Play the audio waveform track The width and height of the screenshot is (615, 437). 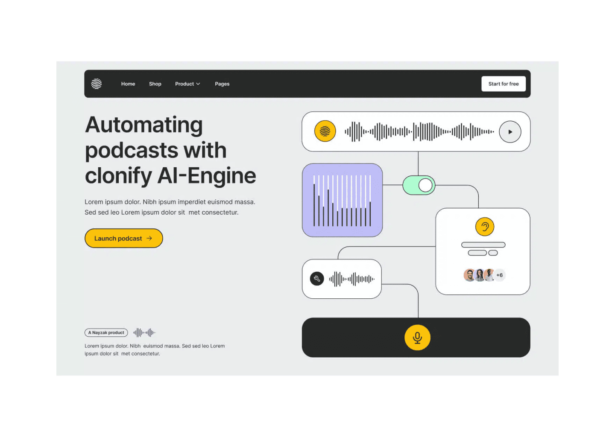tap(510, 132)
